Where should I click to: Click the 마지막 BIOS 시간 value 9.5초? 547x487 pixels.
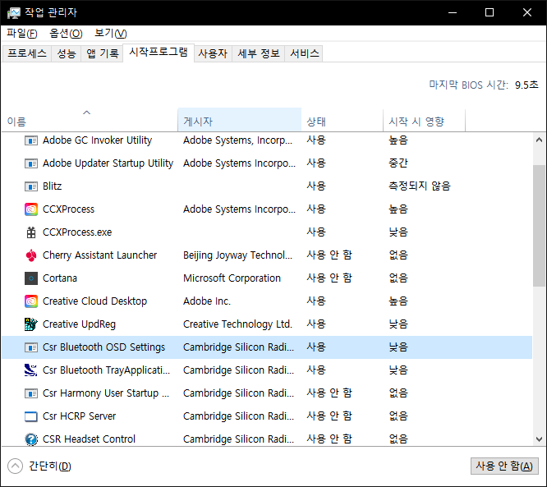pyautogui.click(x=526, y=85)
